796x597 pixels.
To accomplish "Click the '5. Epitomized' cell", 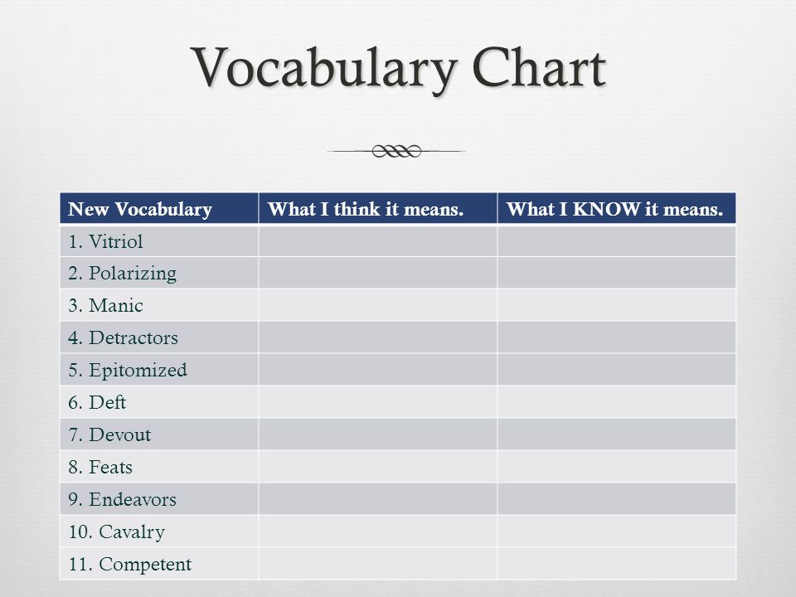I will (x=159, y=370).
